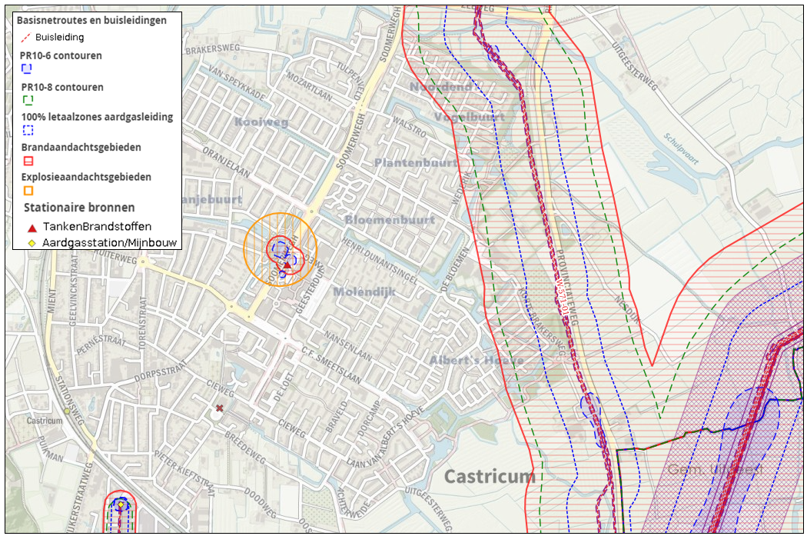
Task: Click the 'Stationaire bronnen' legend heading
Action: tap(79, 208)
